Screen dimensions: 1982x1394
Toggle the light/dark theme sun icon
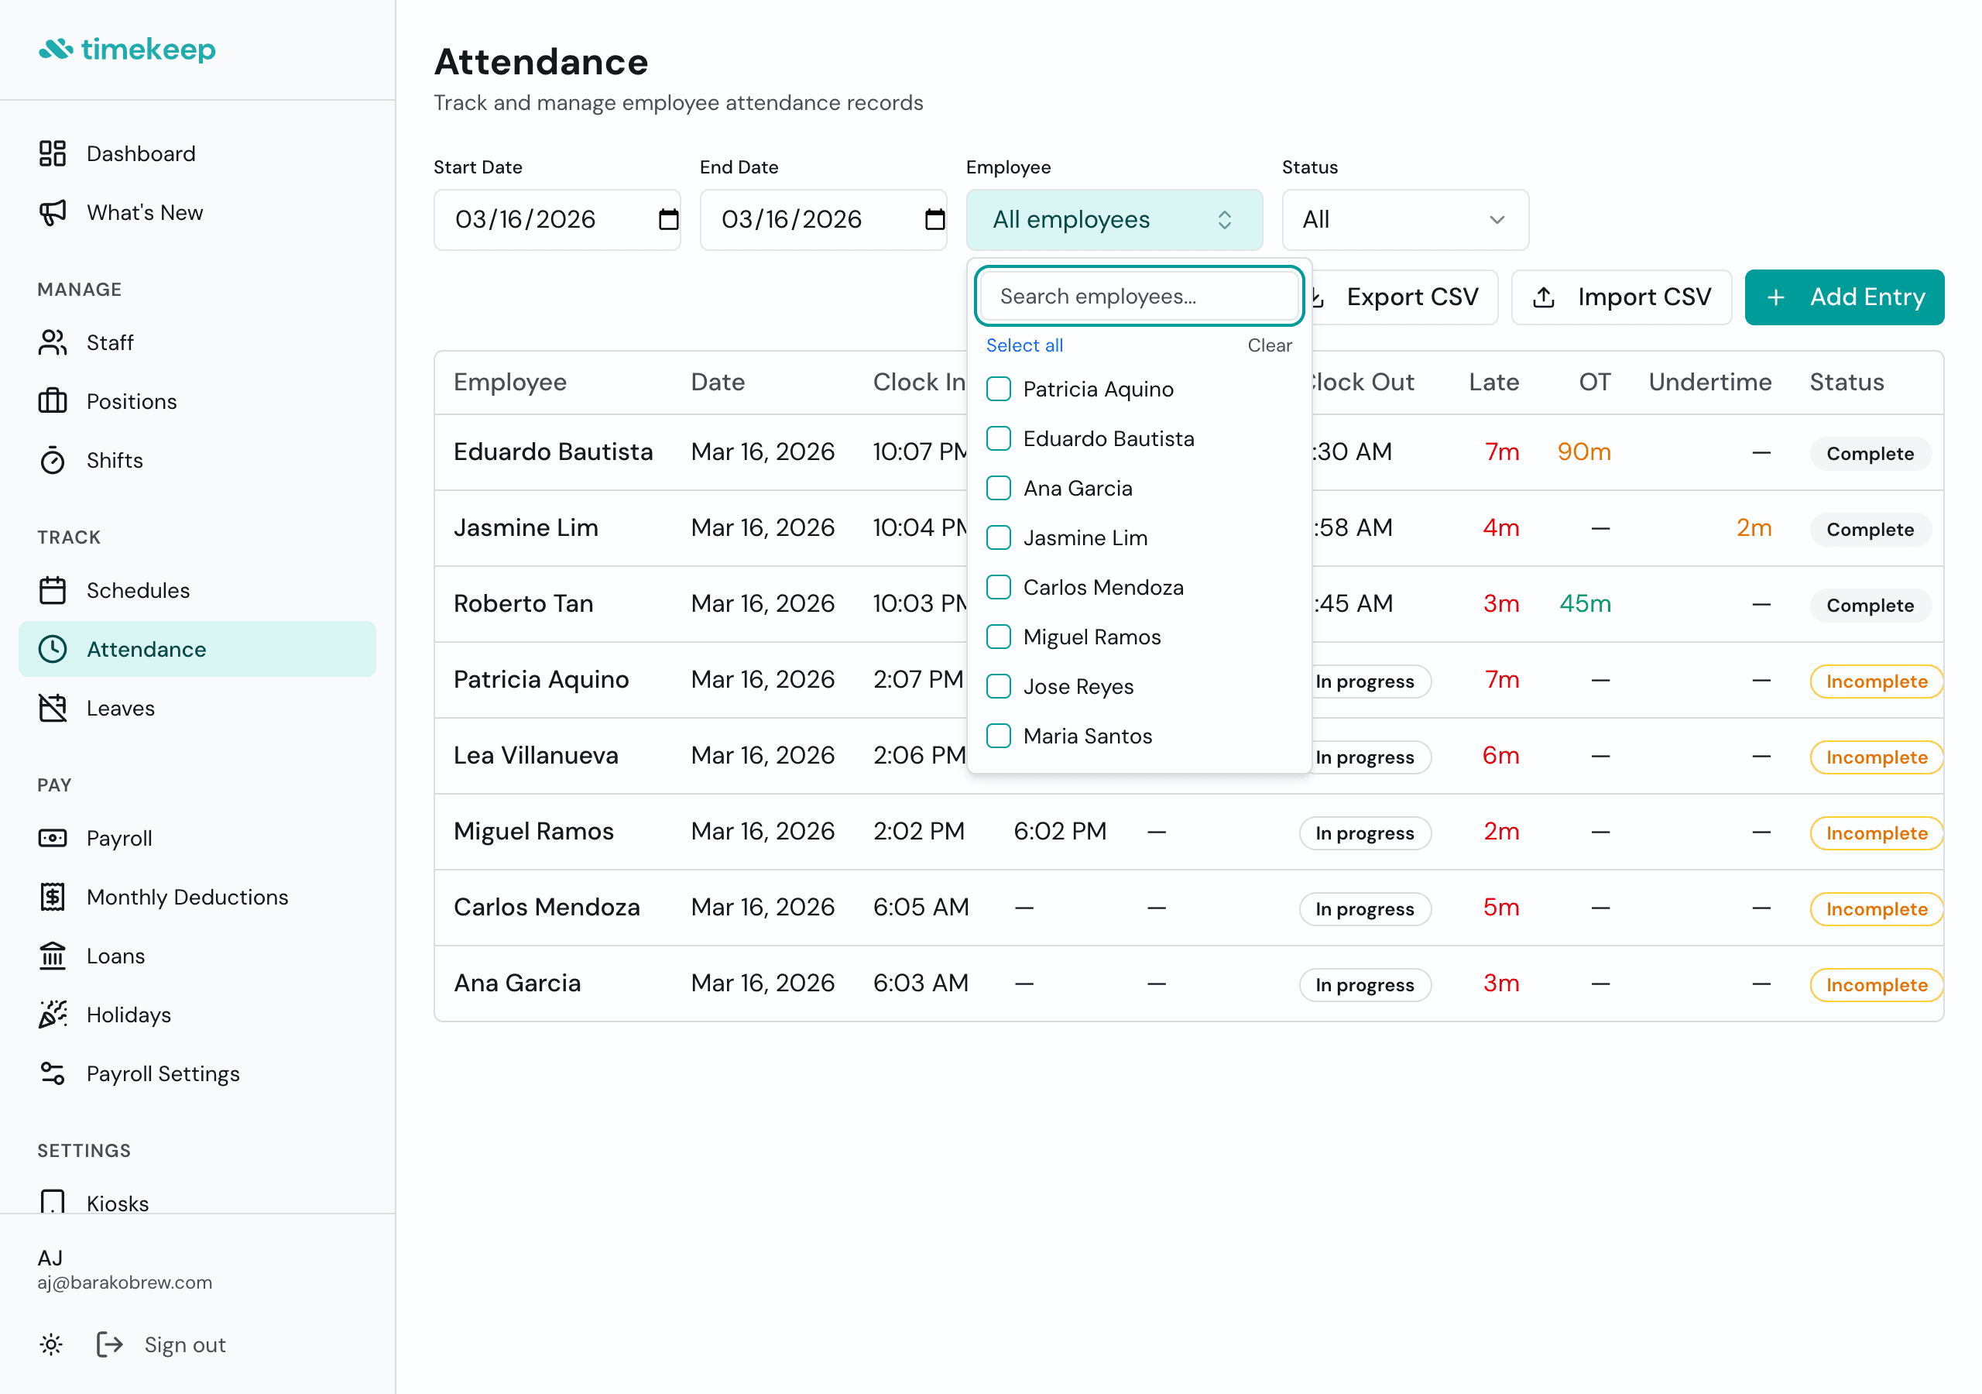[51, 1344]
